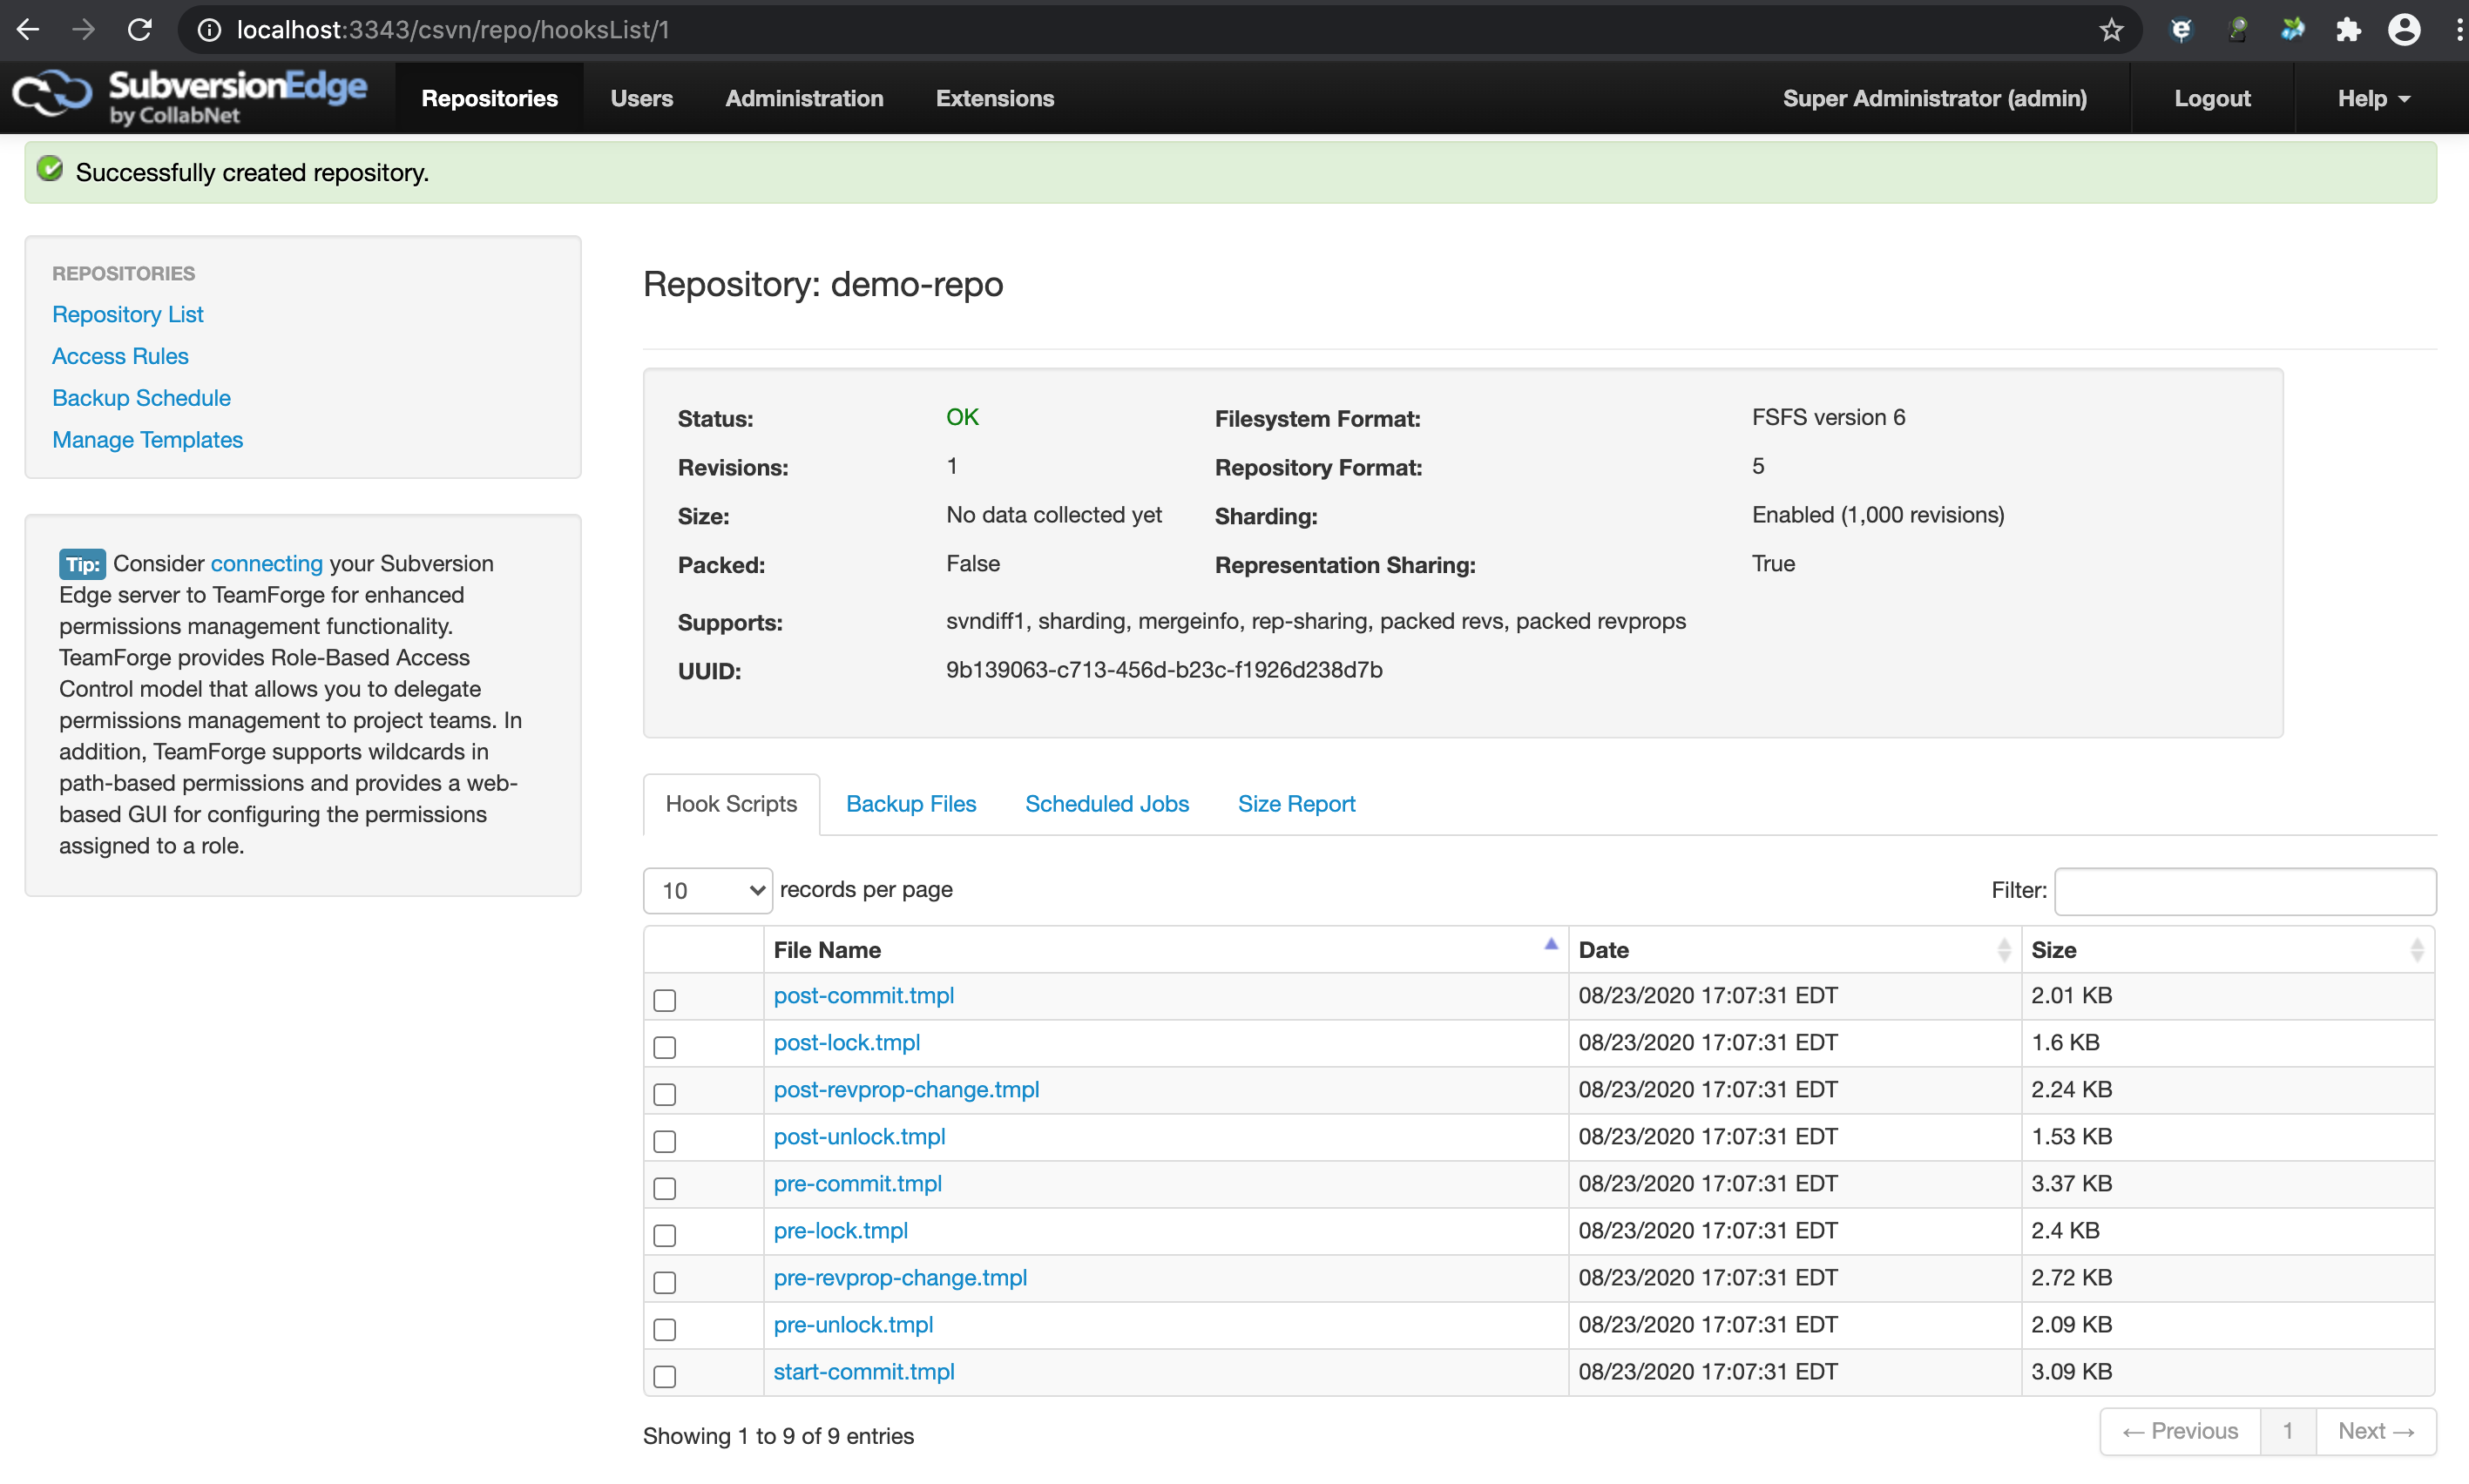Open the Administration menu
The height and width of the screenshot is (1484, 2469).
[x=803, y=98]
